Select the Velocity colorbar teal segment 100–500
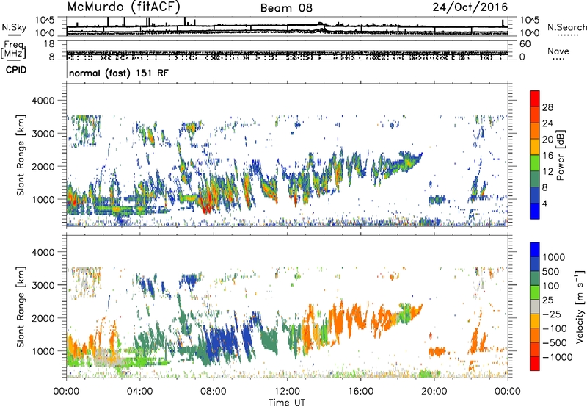 535,278
